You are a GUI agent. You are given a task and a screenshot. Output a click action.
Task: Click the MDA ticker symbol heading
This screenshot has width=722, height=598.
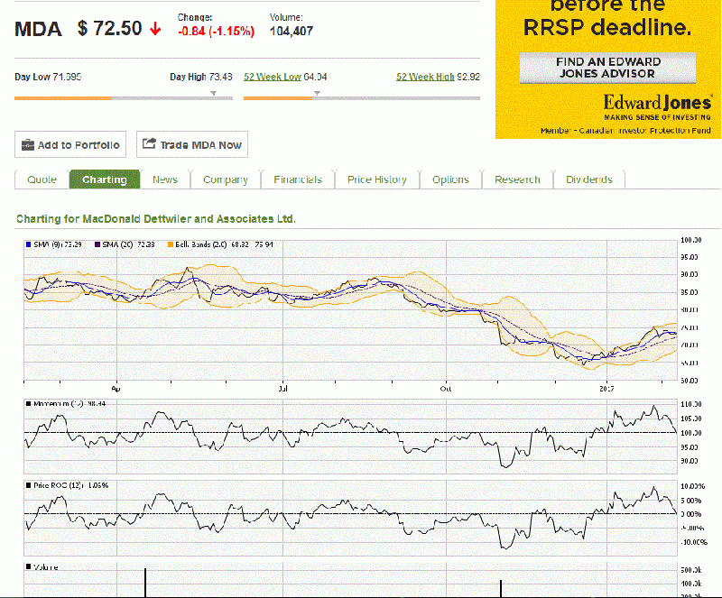tap(38, 30)
